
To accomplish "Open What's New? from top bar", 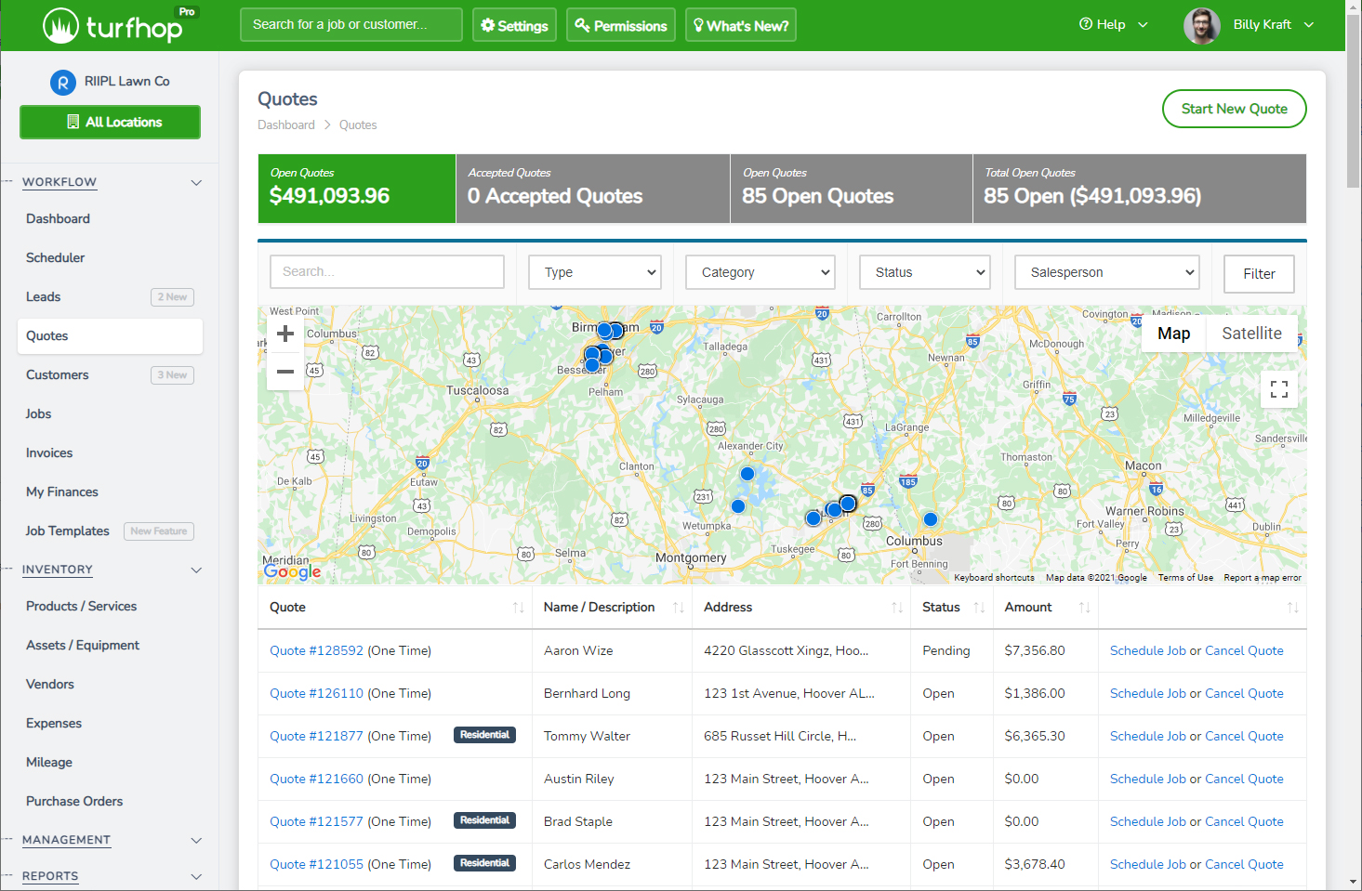I will coord(741,25).
